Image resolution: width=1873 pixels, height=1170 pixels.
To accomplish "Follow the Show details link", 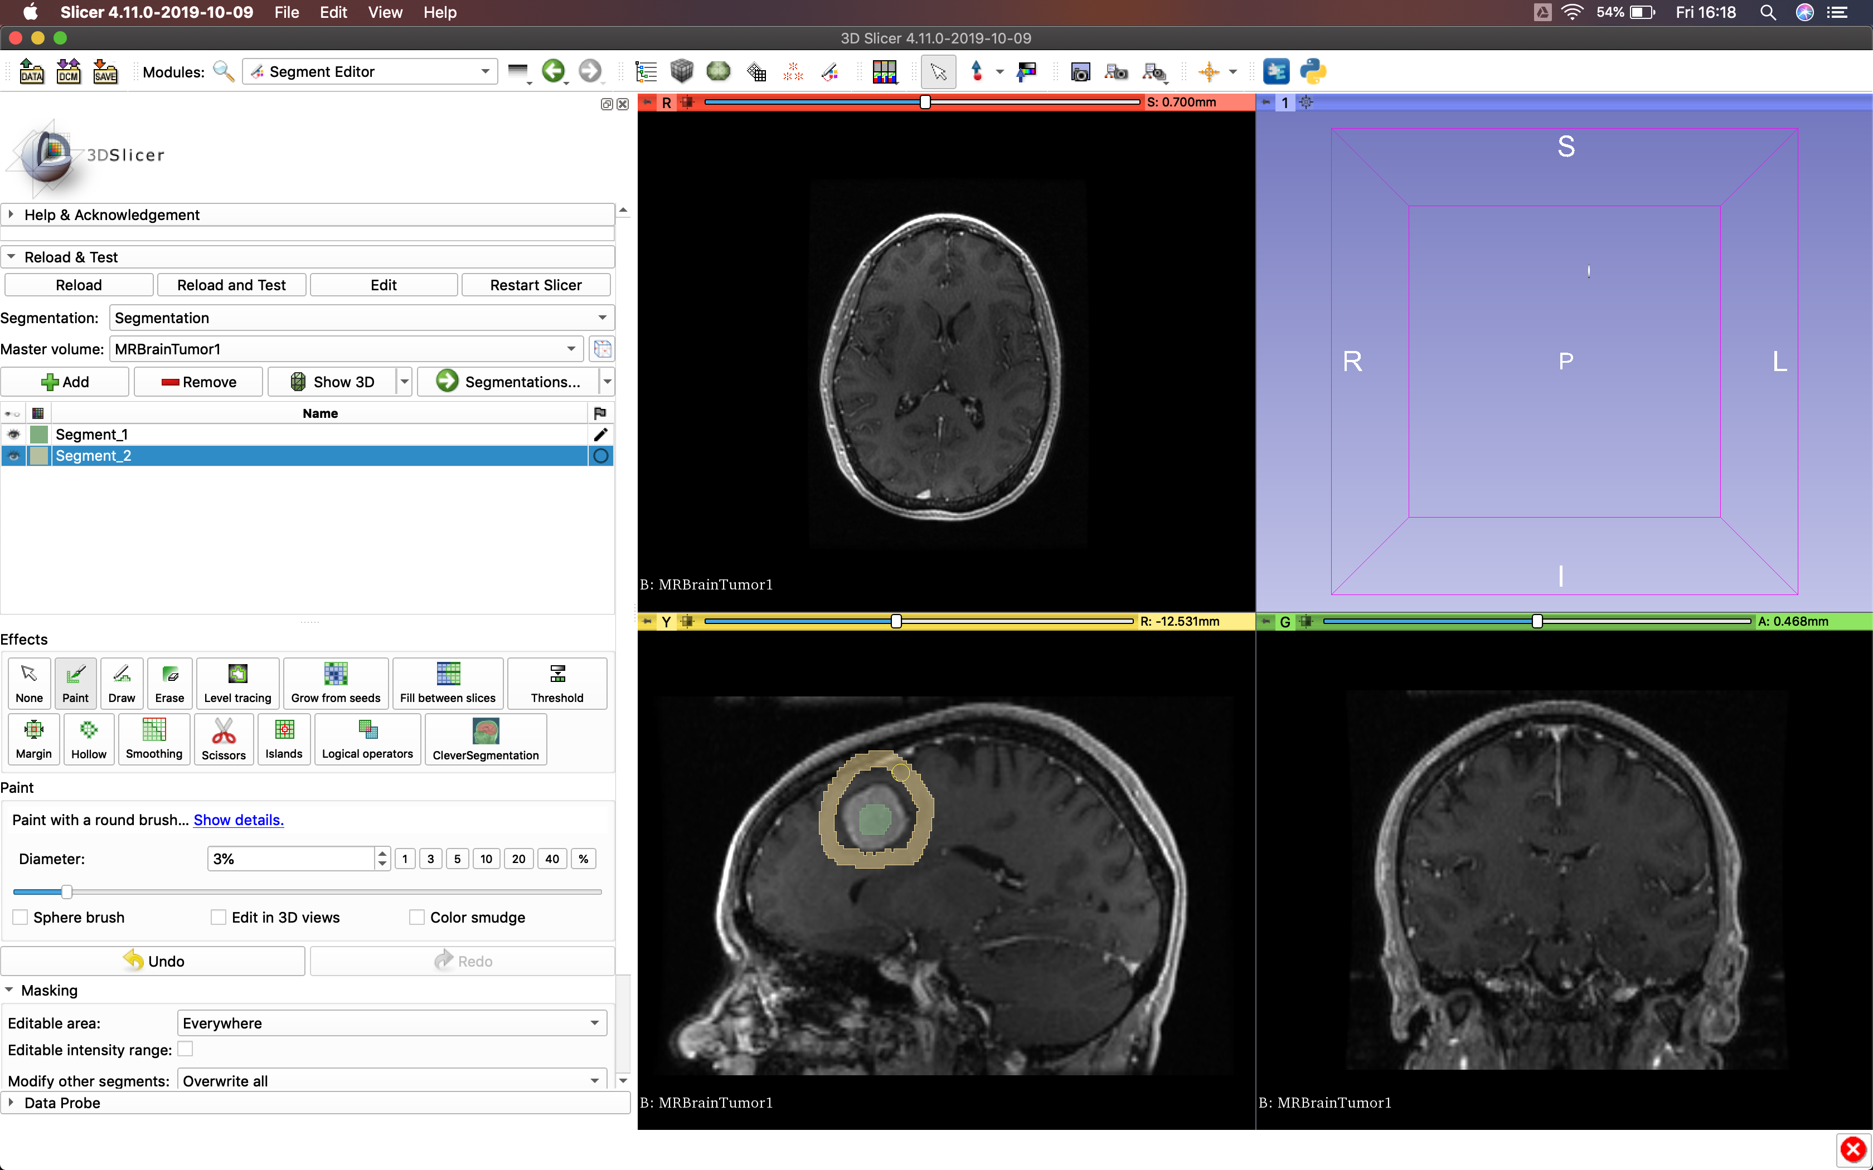I will coord(237,820).
